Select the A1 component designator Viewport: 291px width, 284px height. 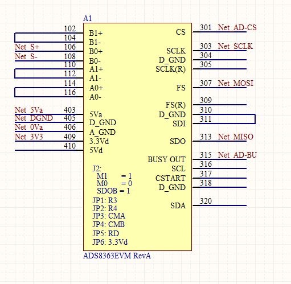[88, 18]
